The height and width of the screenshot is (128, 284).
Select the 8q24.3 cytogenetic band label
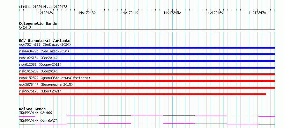(25, 27)
